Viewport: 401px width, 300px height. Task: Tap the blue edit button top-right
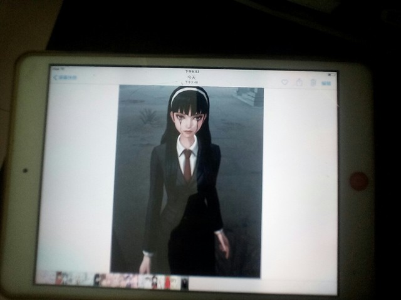click(x=326, y=83)
